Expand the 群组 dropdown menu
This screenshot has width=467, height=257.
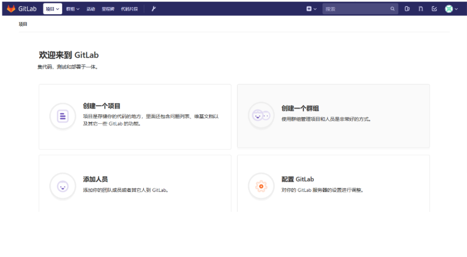(x=73, y=9)
